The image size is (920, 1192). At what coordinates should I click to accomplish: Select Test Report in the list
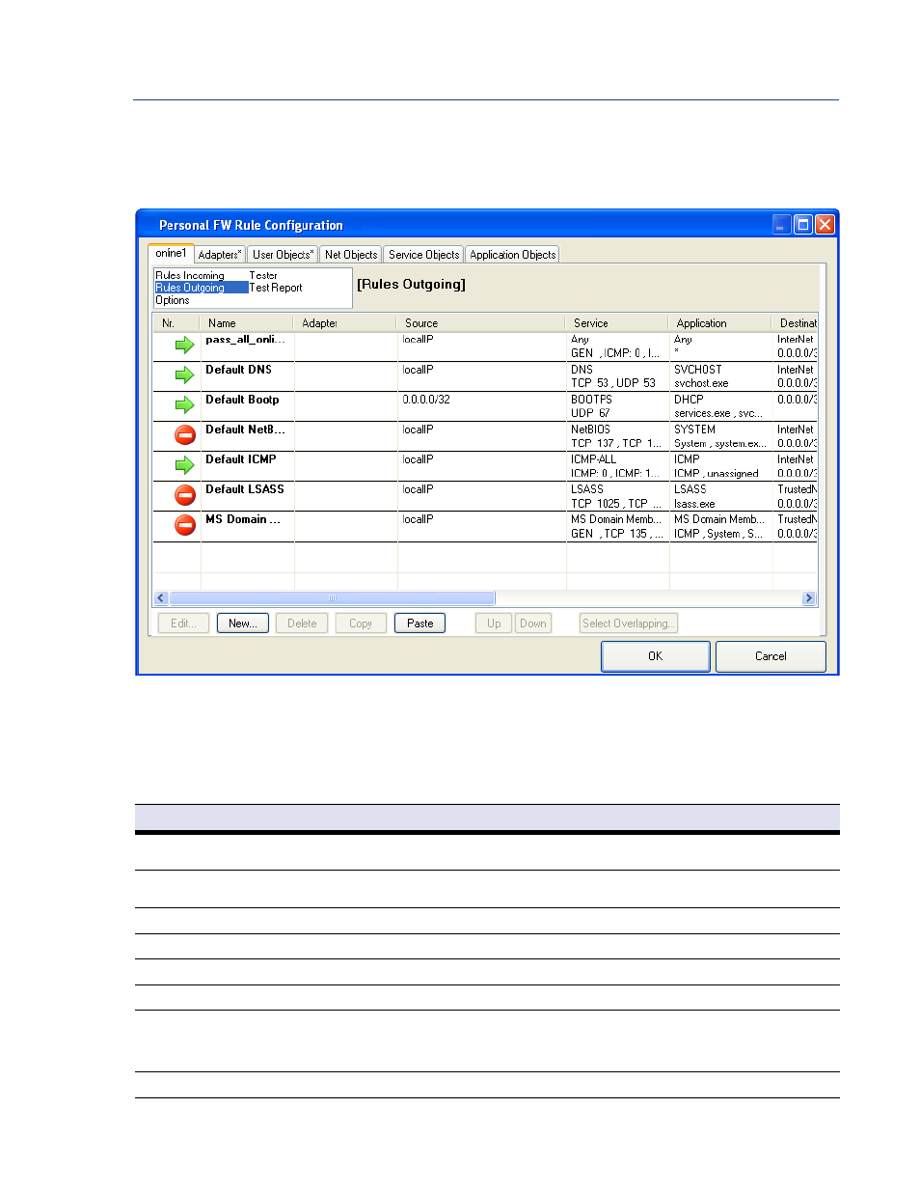pos(276,288)
